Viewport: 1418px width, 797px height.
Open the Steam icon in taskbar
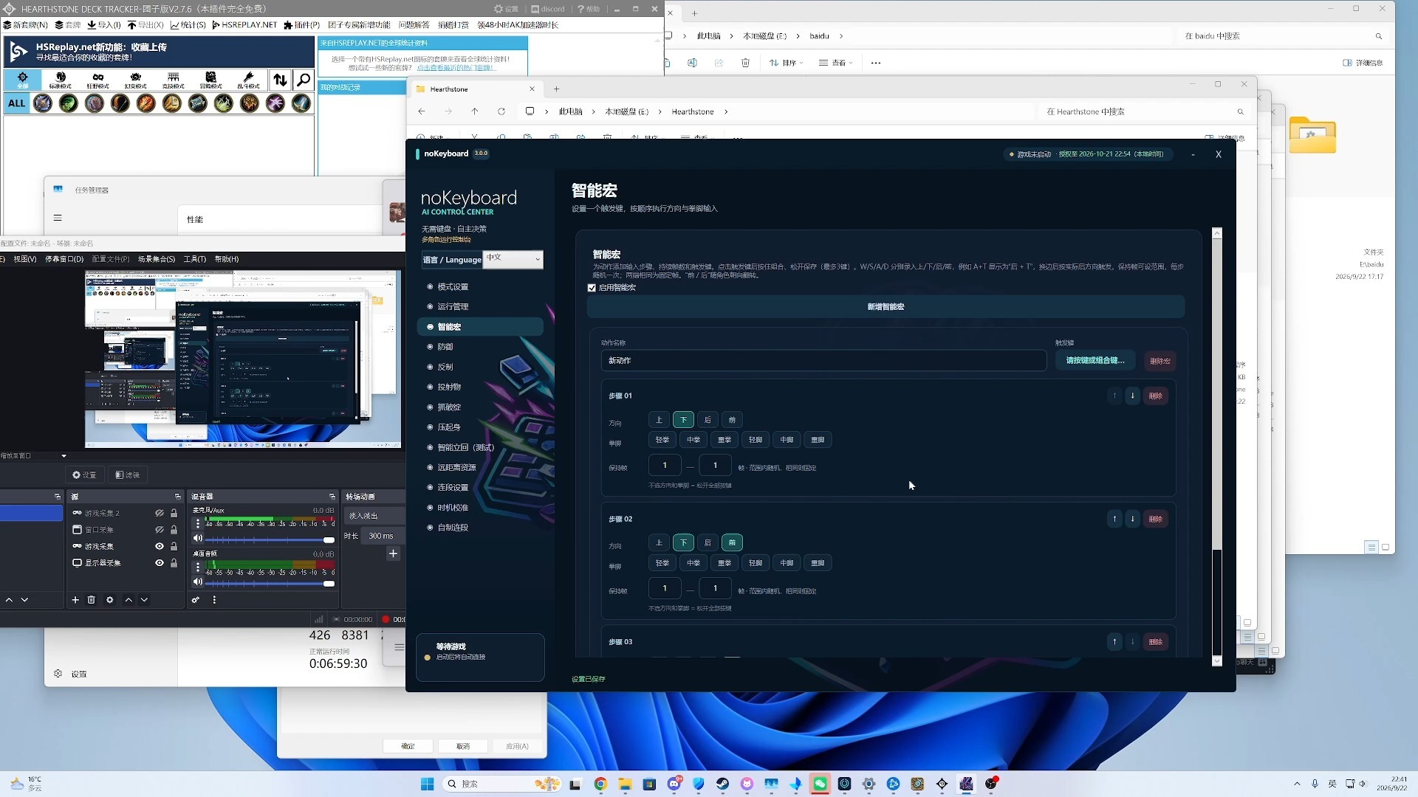coord(722,784)
